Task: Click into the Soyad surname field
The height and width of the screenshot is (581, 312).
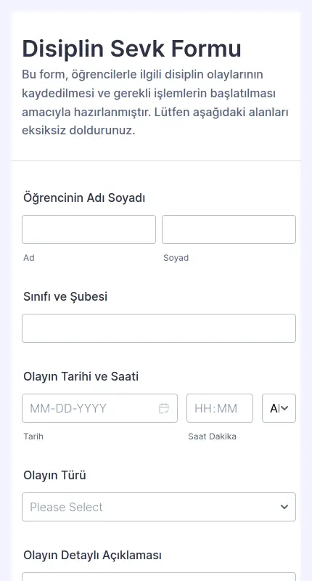Action: pyautogui.click(x=229, y=229)
